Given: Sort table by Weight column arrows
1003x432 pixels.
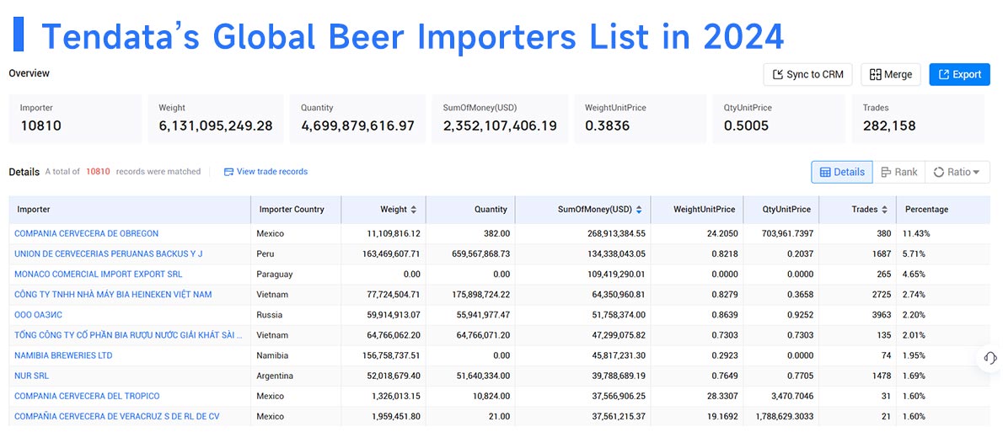Looking at the screenshot, I should [413, 210].
